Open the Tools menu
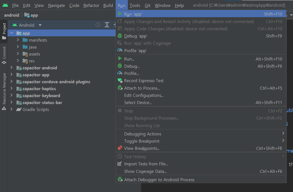The width and height of the screenshot is (293, 192). coord(135,5)
